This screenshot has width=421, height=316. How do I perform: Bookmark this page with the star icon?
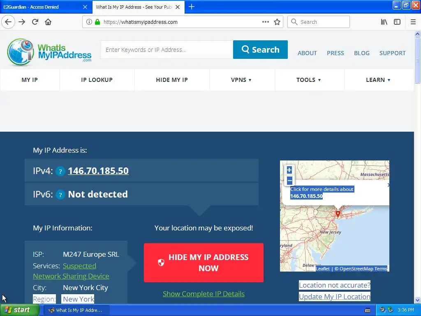click(x=277, y=22)
